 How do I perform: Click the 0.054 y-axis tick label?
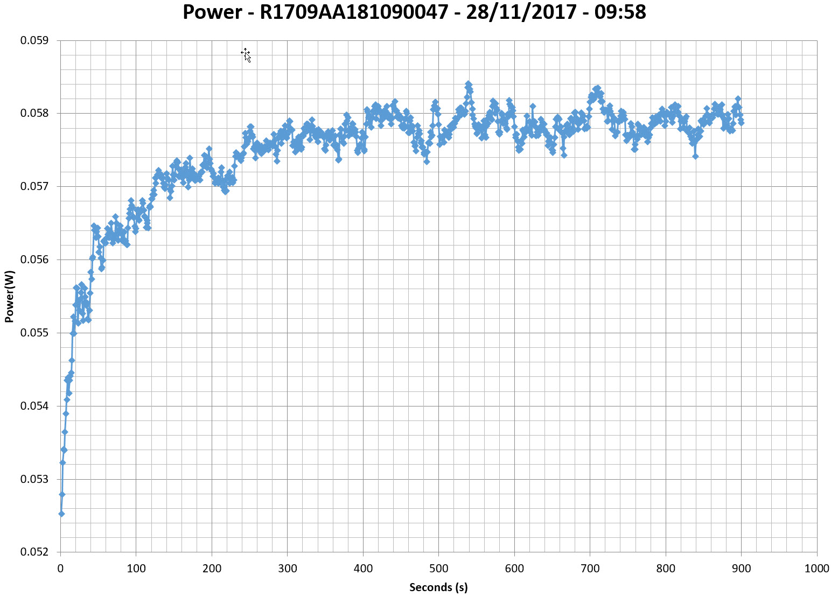(34, 406)
